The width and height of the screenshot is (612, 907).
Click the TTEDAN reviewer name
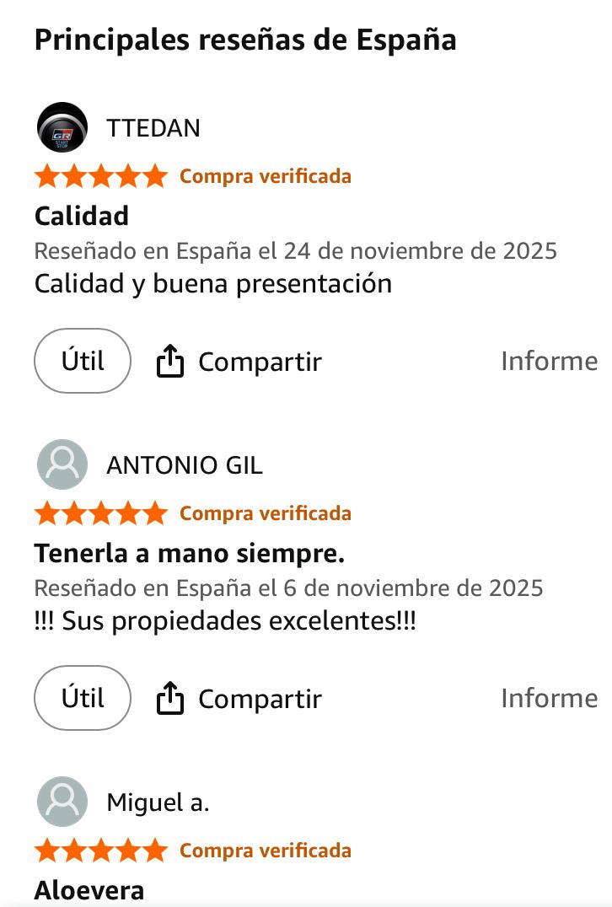click(153, 128)
